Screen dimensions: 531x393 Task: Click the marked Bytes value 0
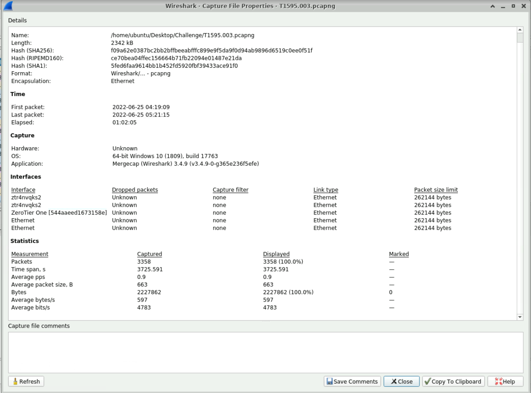point(391,292)
